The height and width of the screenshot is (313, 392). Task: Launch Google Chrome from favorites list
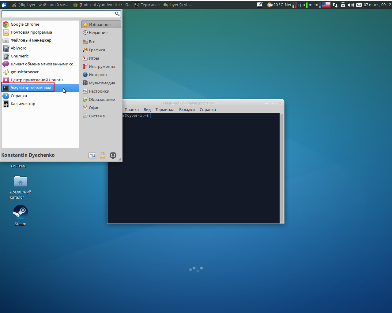24,24
